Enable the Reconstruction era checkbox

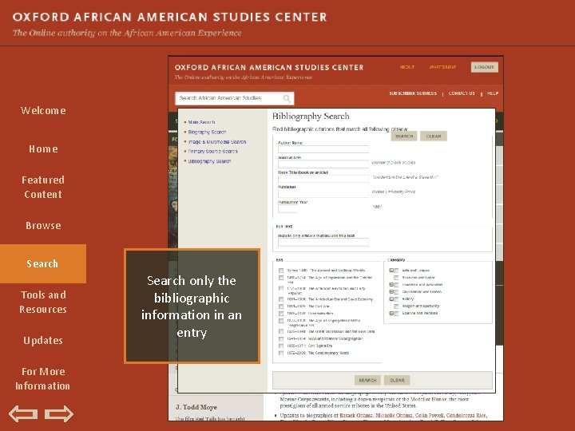point(281,314)
